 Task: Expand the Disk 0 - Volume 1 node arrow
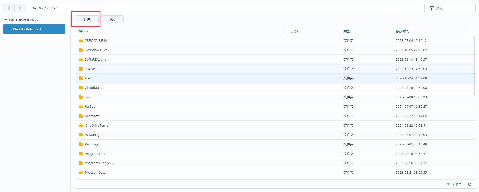[x=10, y=29]
